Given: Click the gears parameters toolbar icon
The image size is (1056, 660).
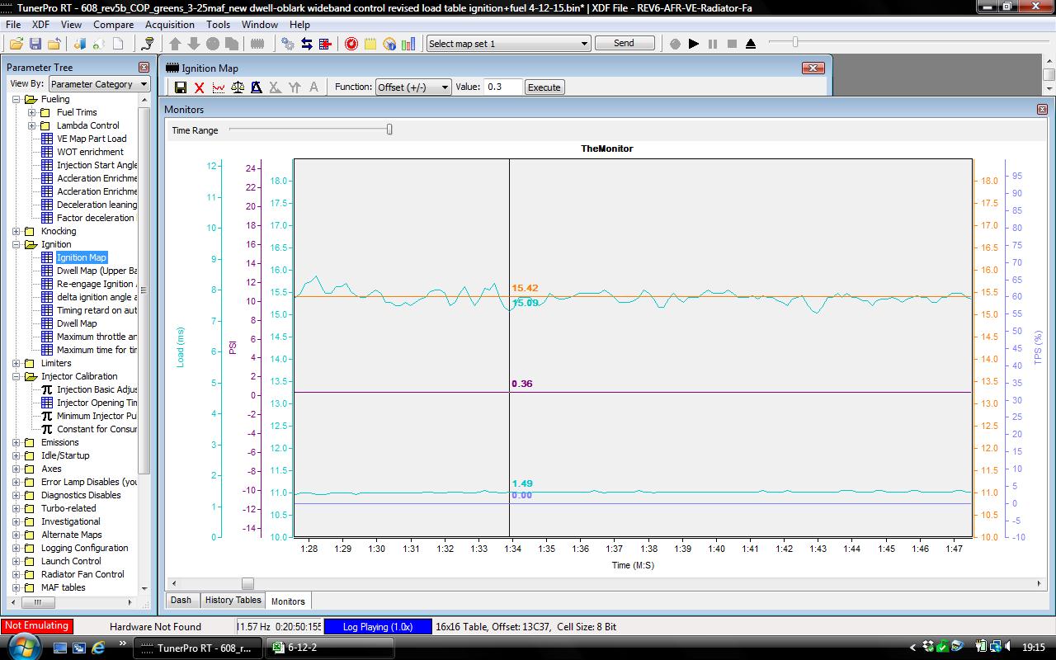Looking at the screenshot, I should [x=288, y=44].
